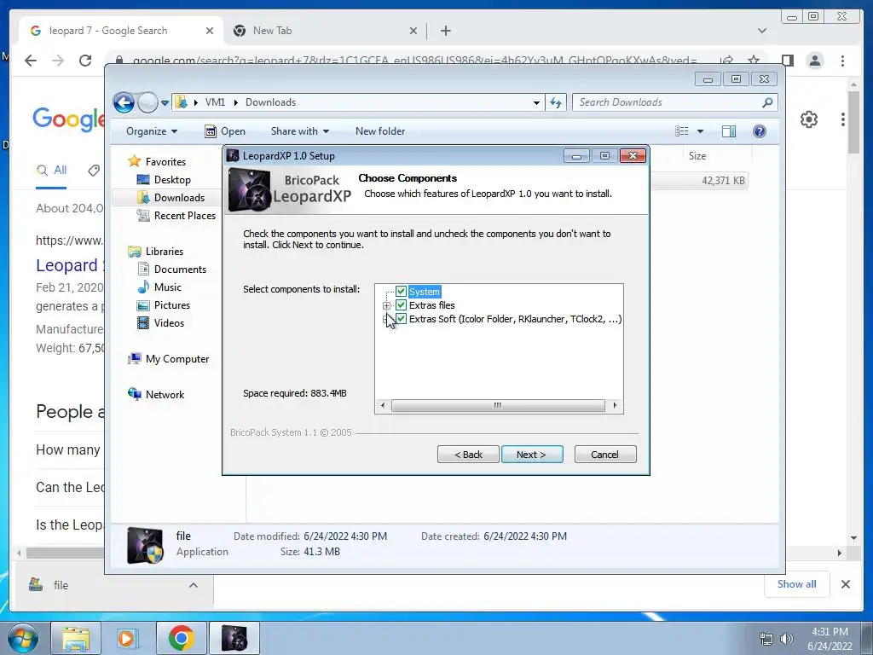Open the address bar history dropdown
This screenshot has height=655, width=873.
coord(536,102)
